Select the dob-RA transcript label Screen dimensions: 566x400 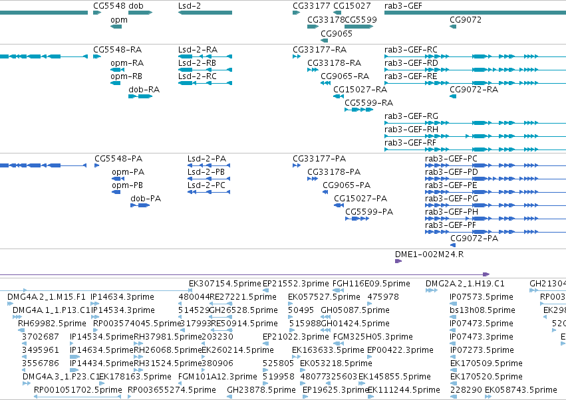pyautogui.click(x=144, y=90)
